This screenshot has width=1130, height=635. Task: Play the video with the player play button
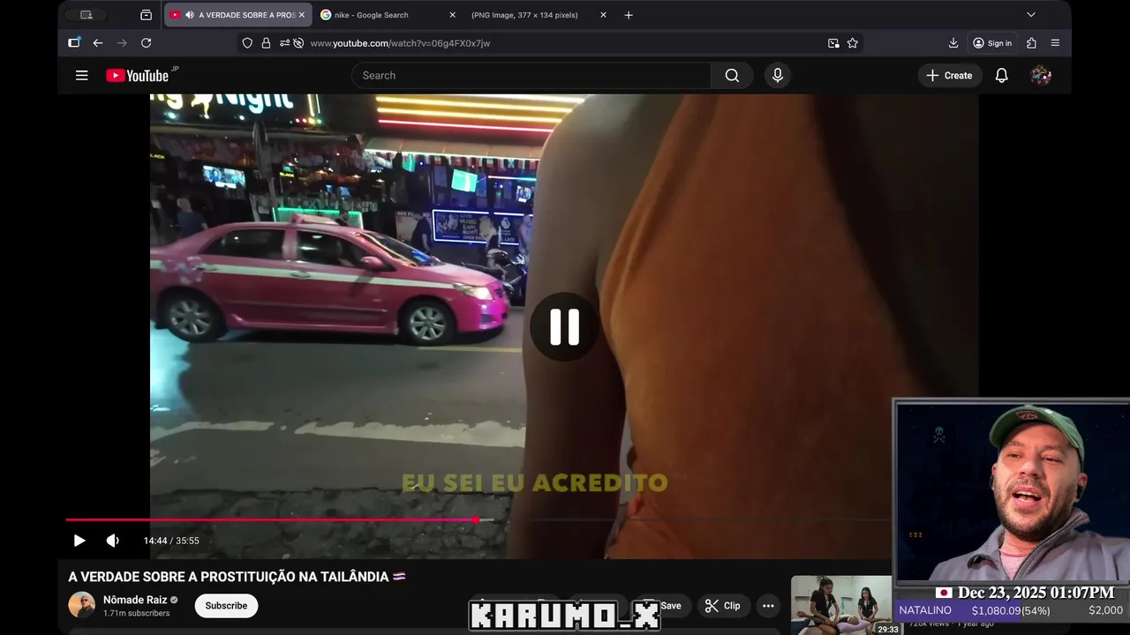coord(79,541)
